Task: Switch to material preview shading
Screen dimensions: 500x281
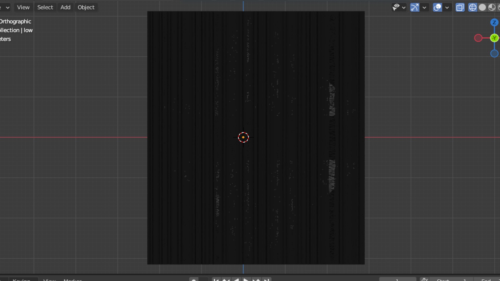Action: tap(492, 7)
